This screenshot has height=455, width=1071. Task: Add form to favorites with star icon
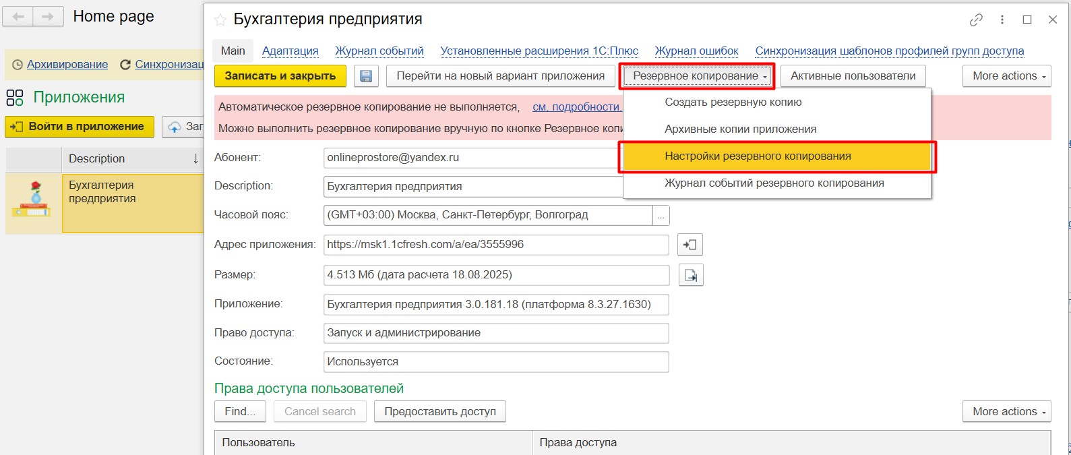pyautogui.click(x=220, y=20)
